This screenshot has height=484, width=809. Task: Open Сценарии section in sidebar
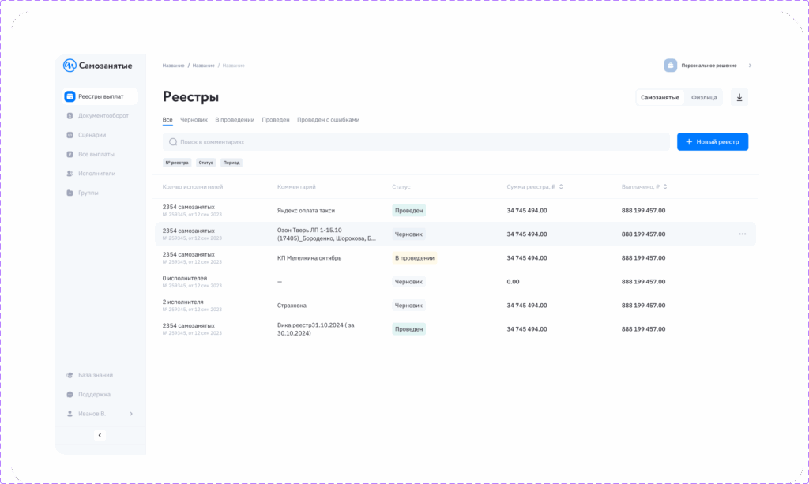(92, 135)
